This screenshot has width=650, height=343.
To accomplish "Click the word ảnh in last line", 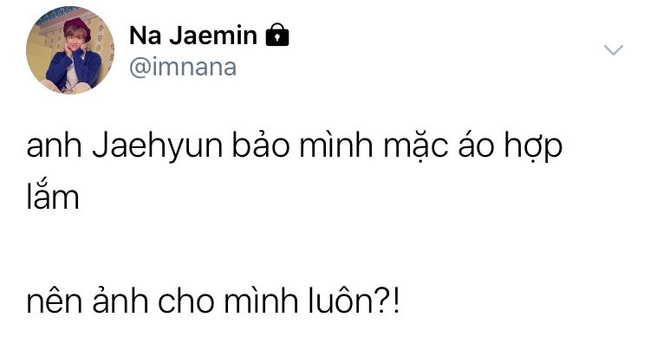I will click(x=120, y=298).
